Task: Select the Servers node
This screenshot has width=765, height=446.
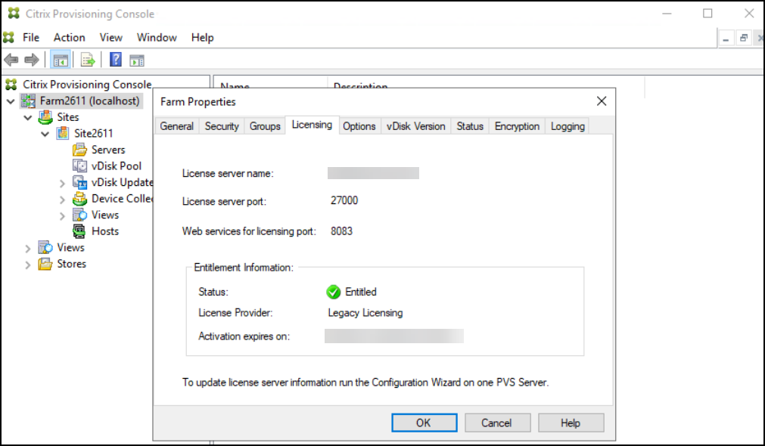Action: coord(106,149)
